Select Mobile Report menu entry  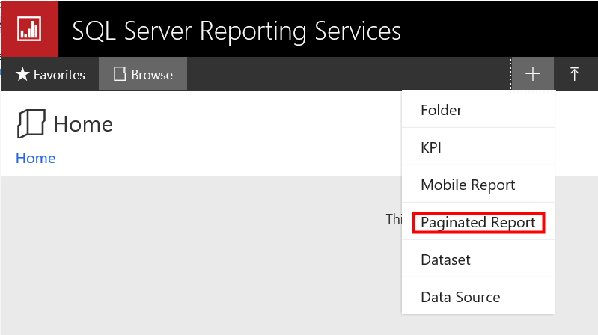coord(478,184)
